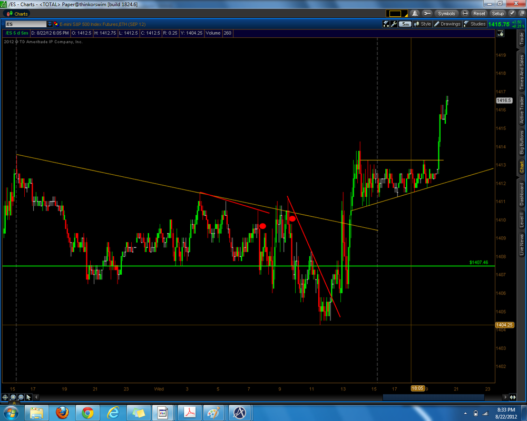The width and height of the screenshot is (527, 421).
Task: Click the last price 1415.75 display
Action: (x=499, y=24)
